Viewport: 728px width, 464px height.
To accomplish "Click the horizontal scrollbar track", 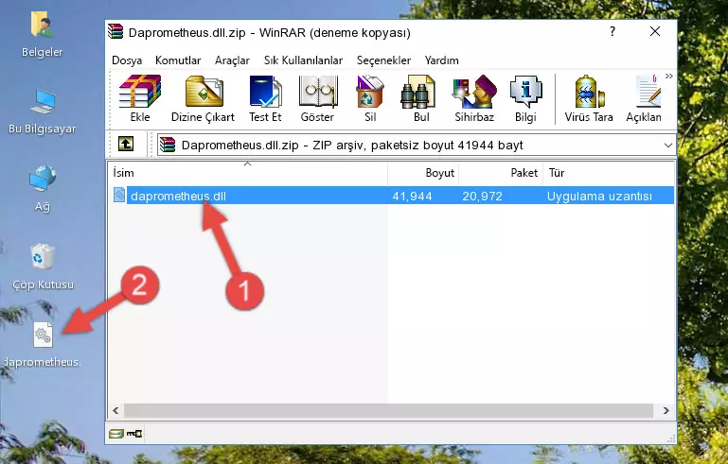I will click(388, 410).
